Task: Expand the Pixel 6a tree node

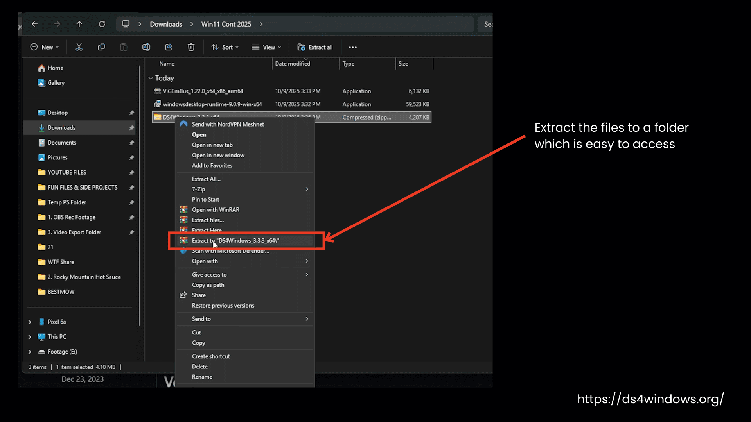Action: (30, 322)
